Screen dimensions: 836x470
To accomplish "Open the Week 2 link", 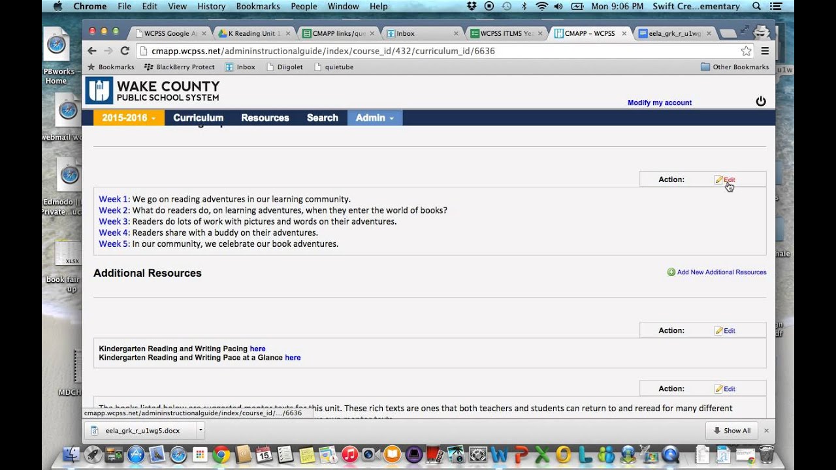I will tap(114, 210).
